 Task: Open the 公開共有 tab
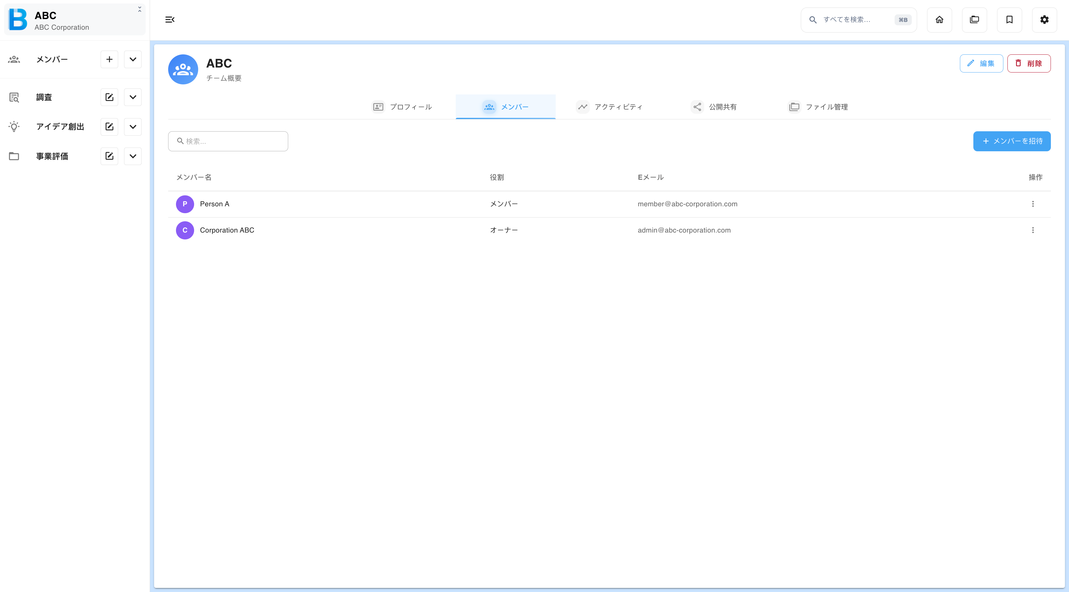713,107
